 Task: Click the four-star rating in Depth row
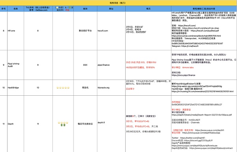pyautogui.click(x=63, y=122)
